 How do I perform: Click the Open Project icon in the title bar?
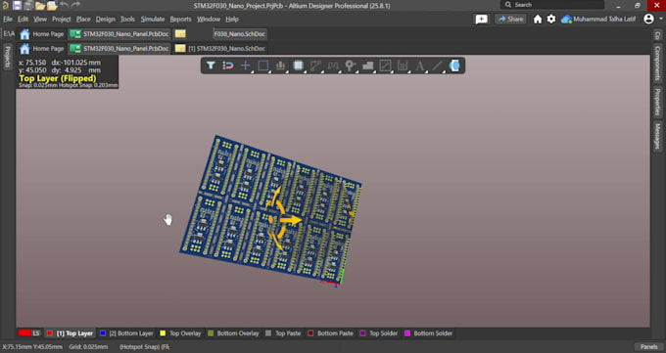coord(52,5)
